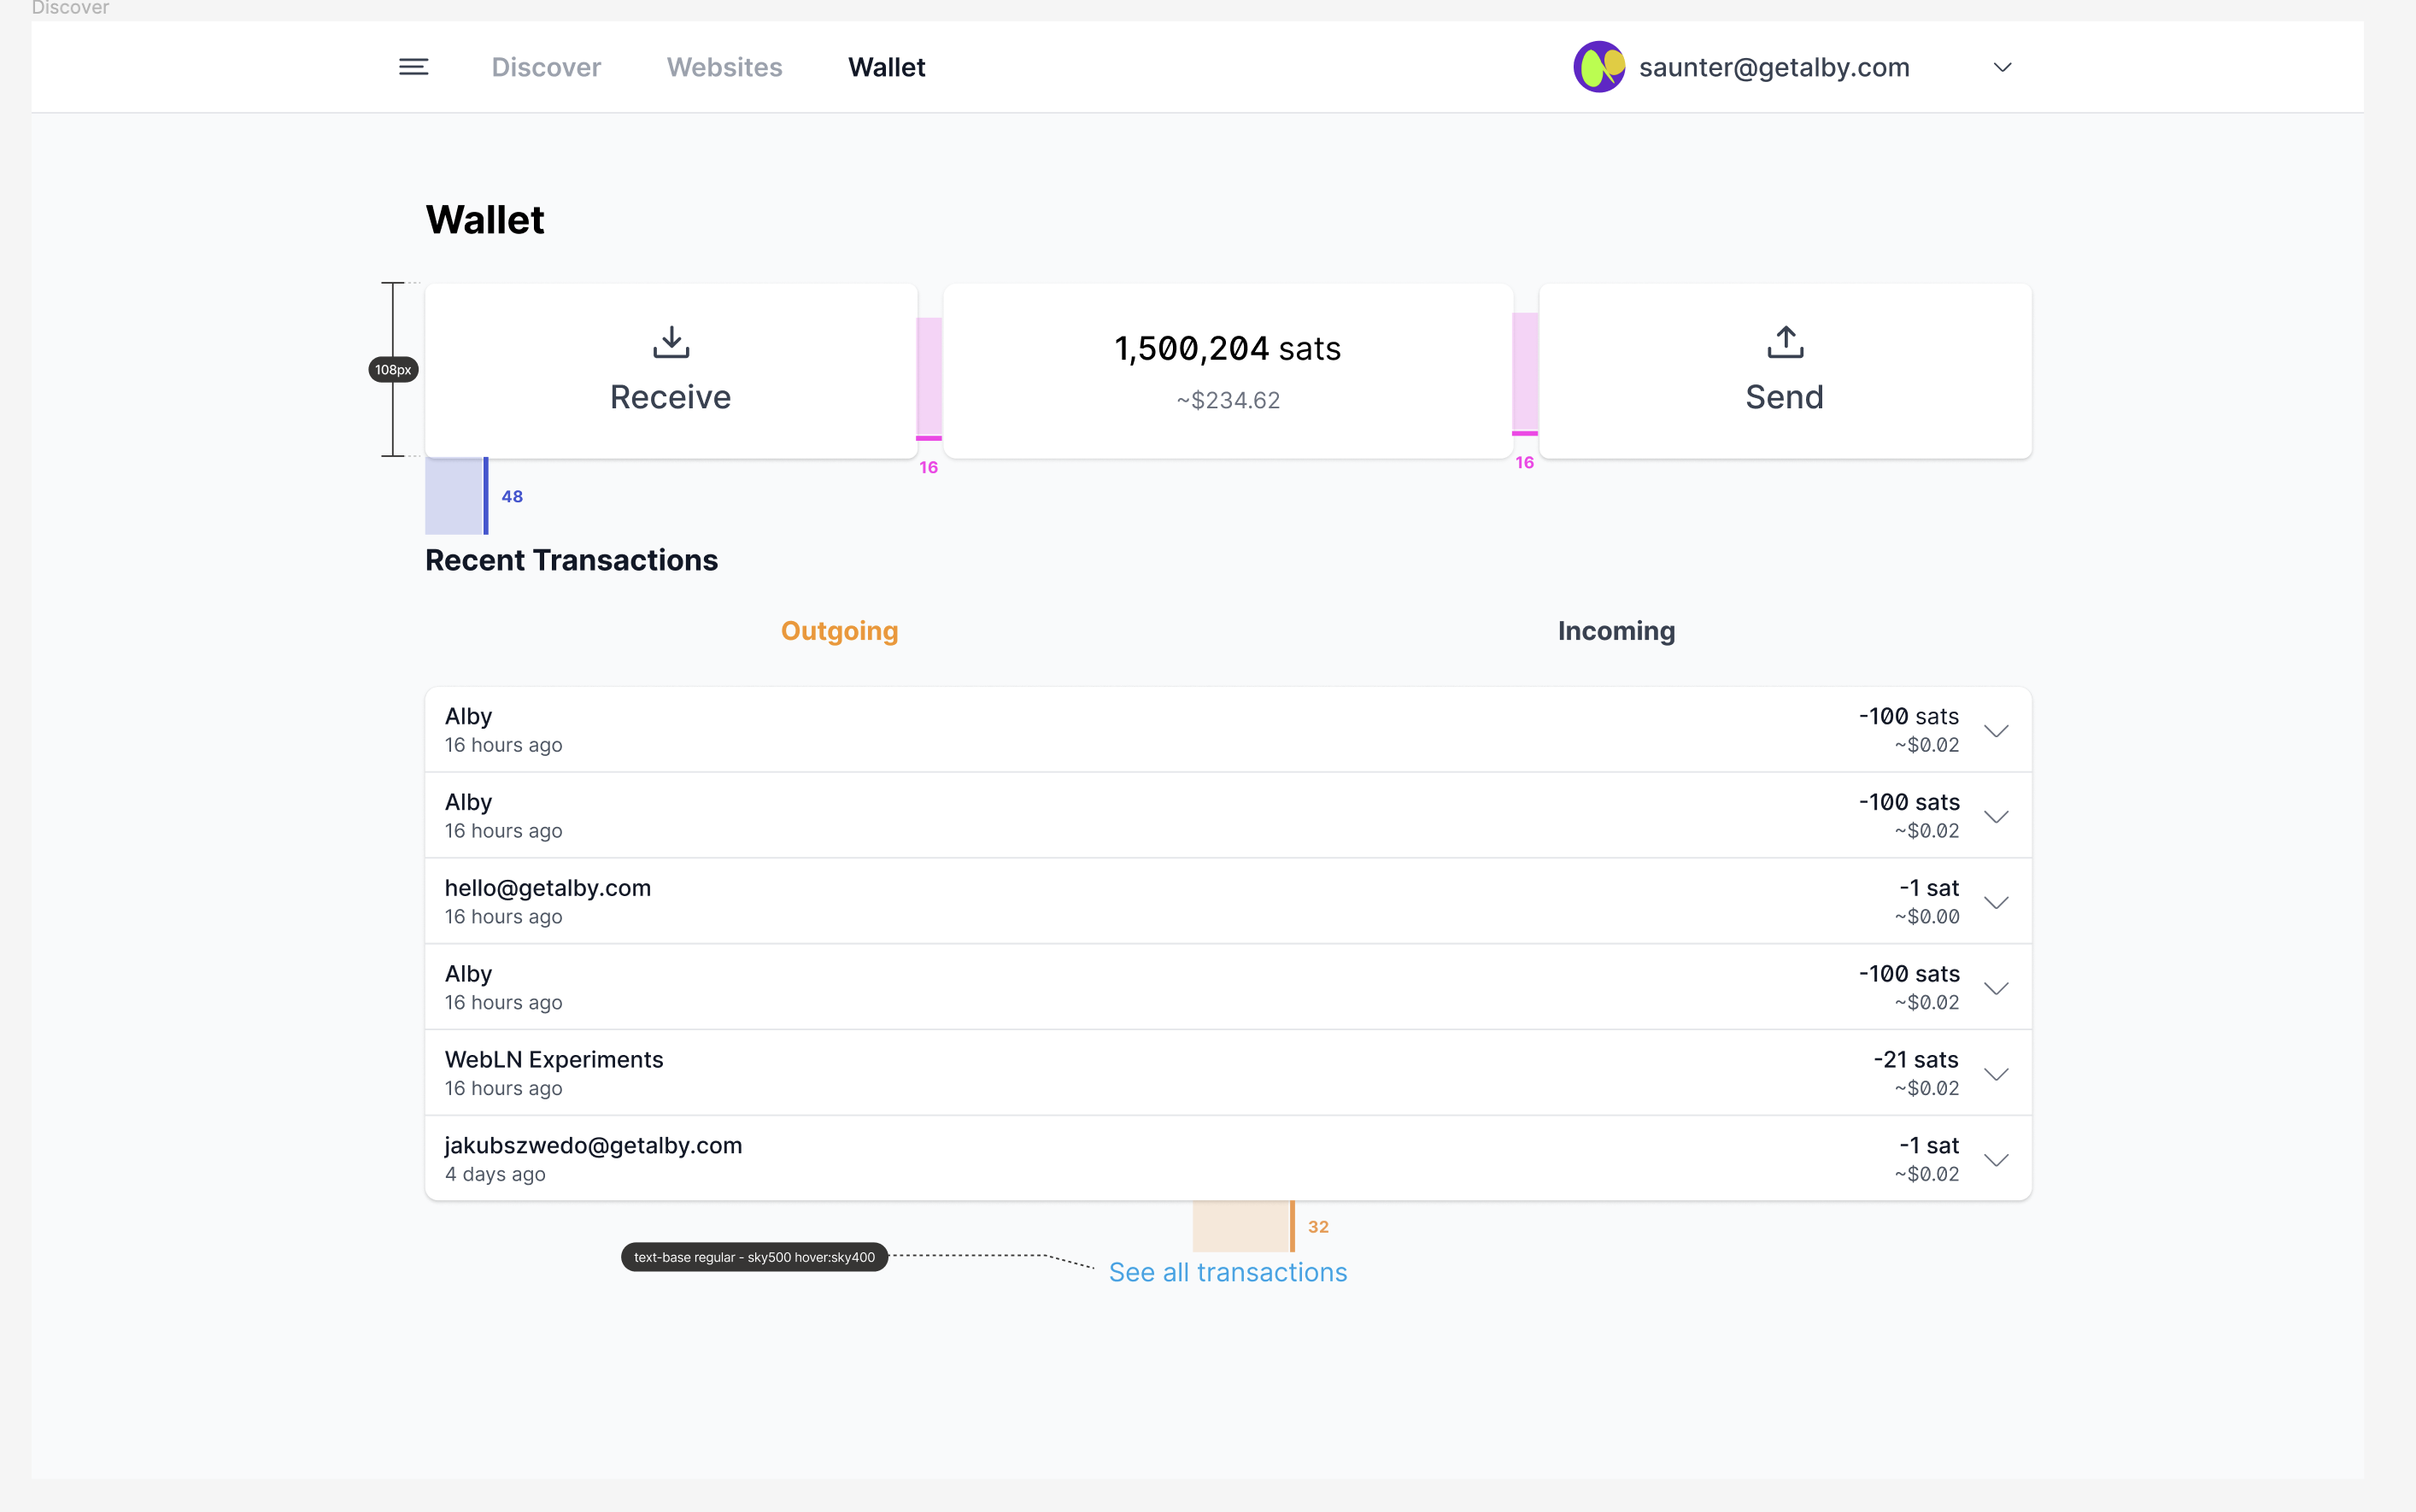The image size is (2416, 1512).
Task: Expand the -100 sats Alby transaction above WebLN
Action: pyautogui.click(x=1997, y=987)
